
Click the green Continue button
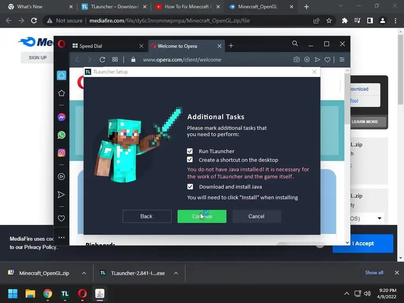(202, 217)
